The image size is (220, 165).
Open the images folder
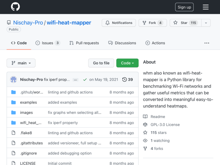click(26, 112)
